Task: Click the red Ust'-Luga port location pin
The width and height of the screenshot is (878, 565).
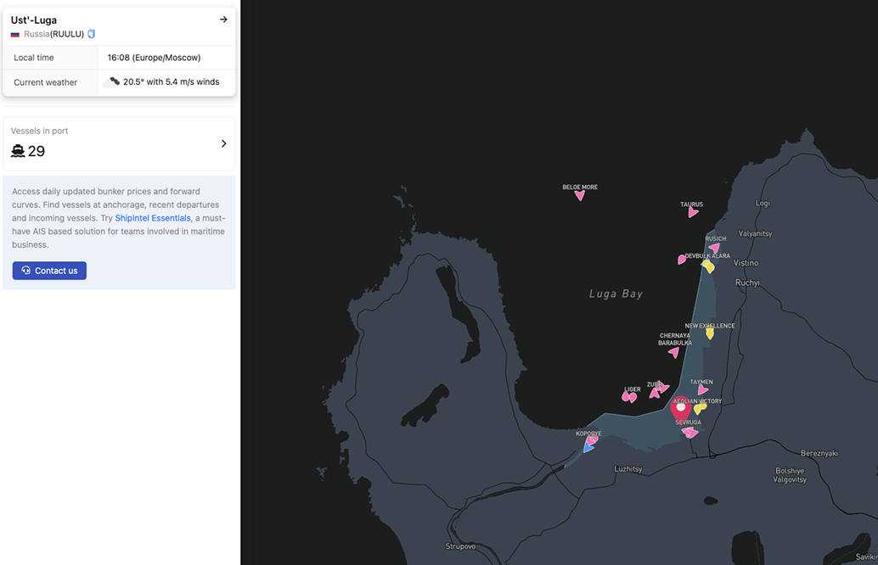Action: pyautogui.click(x=680, y=408)
